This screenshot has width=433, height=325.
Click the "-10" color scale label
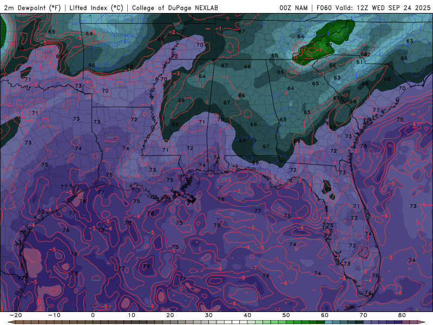54,315
